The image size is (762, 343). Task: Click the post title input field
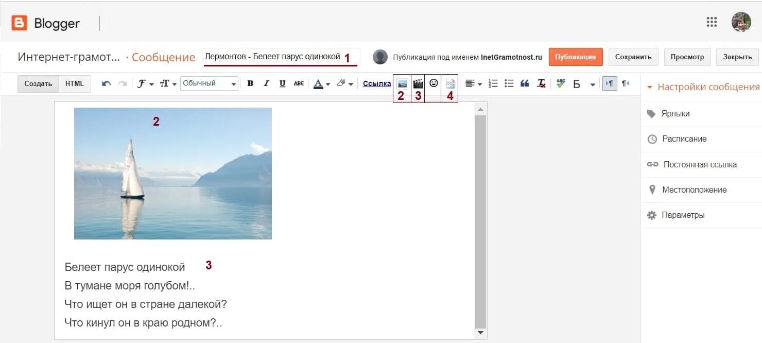click(x=281, y=57)
